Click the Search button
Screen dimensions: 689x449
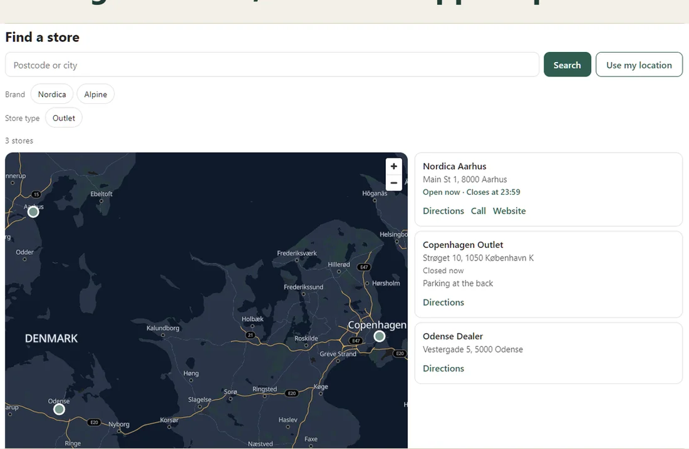click(x=567, y=65)
